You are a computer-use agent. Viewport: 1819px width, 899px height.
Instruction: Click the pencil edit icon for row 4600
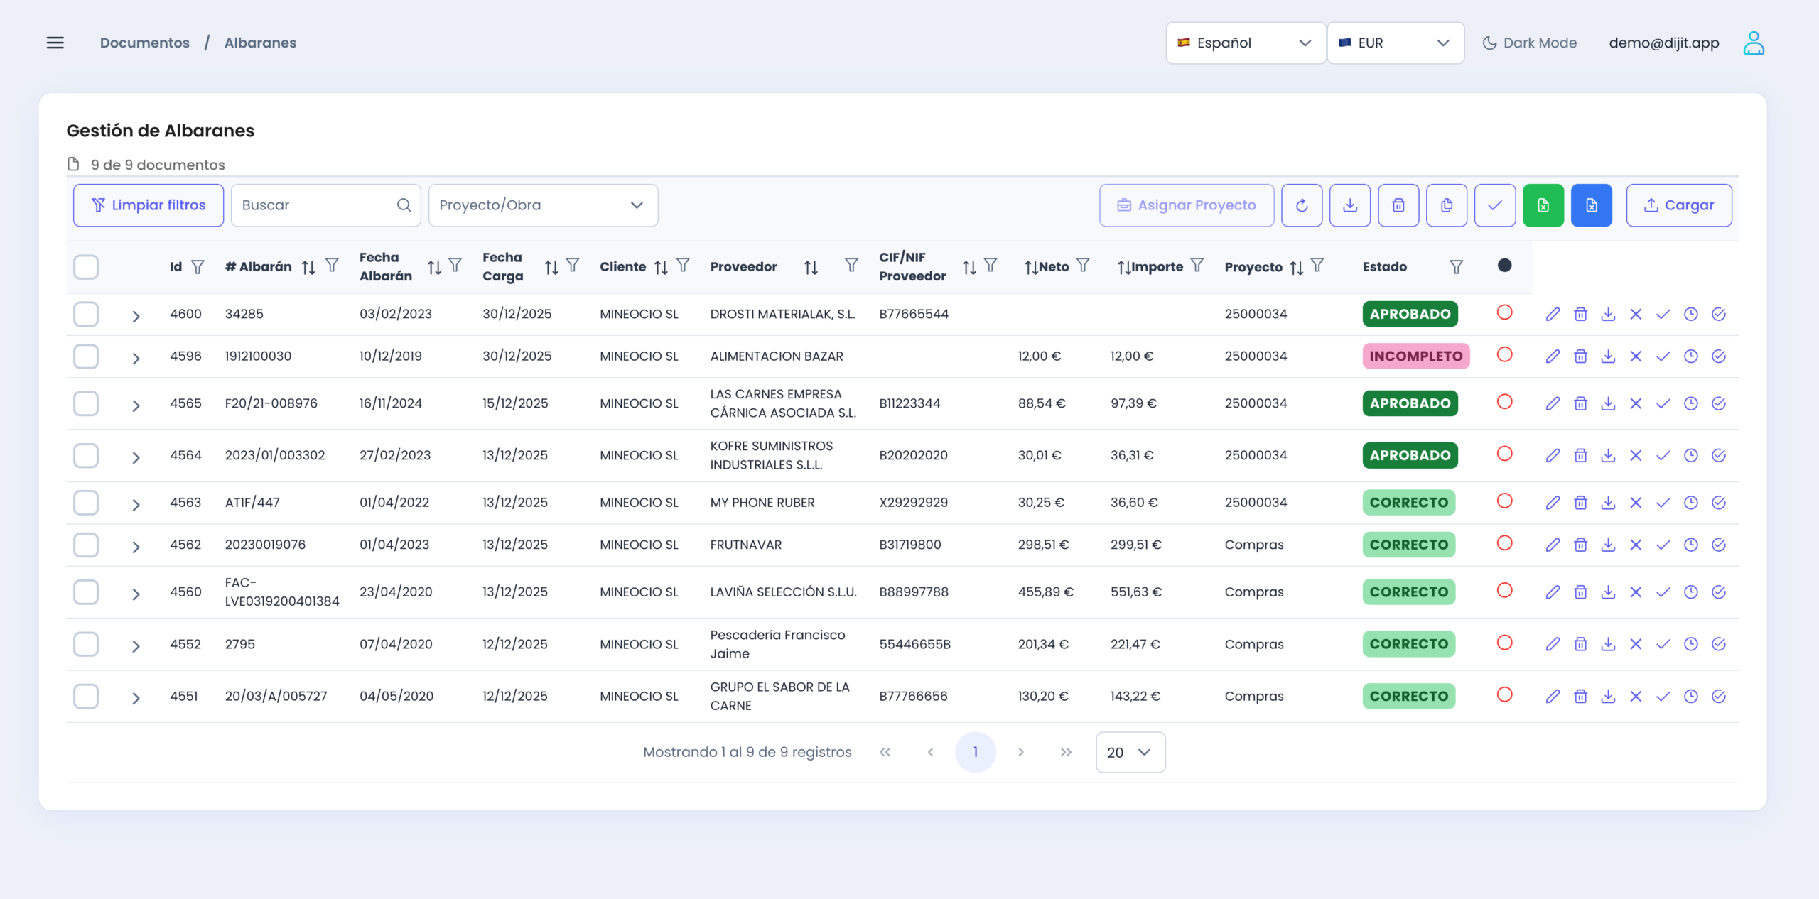tap(1553, 314)
